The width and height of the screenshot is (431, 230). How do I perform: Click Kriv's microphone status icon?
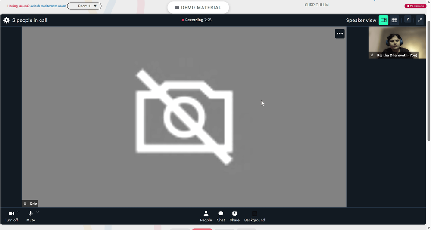[25, 204]
